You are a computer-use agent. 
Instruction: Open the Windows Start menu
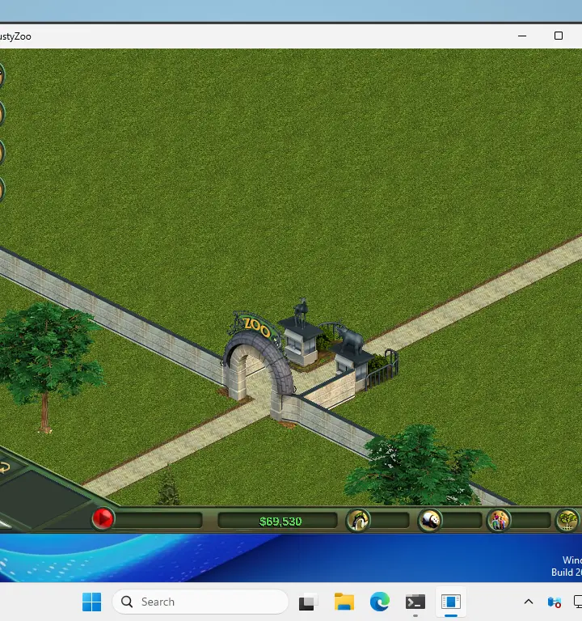click(92, 602)
